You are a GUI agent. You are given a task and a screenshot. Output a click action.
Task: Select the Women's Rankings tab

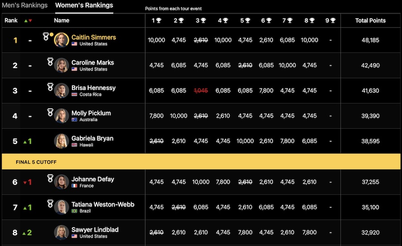[x=84, y=5]
